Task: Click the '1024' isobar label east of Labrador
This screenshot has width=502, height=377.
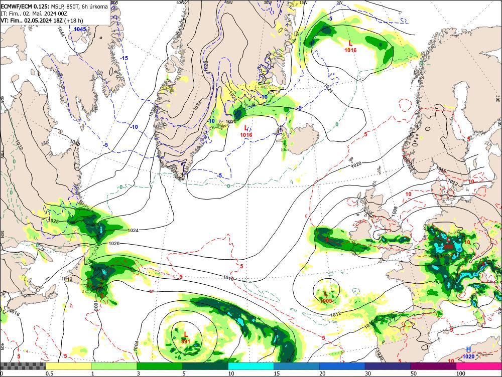Action: tap(133, 230)
